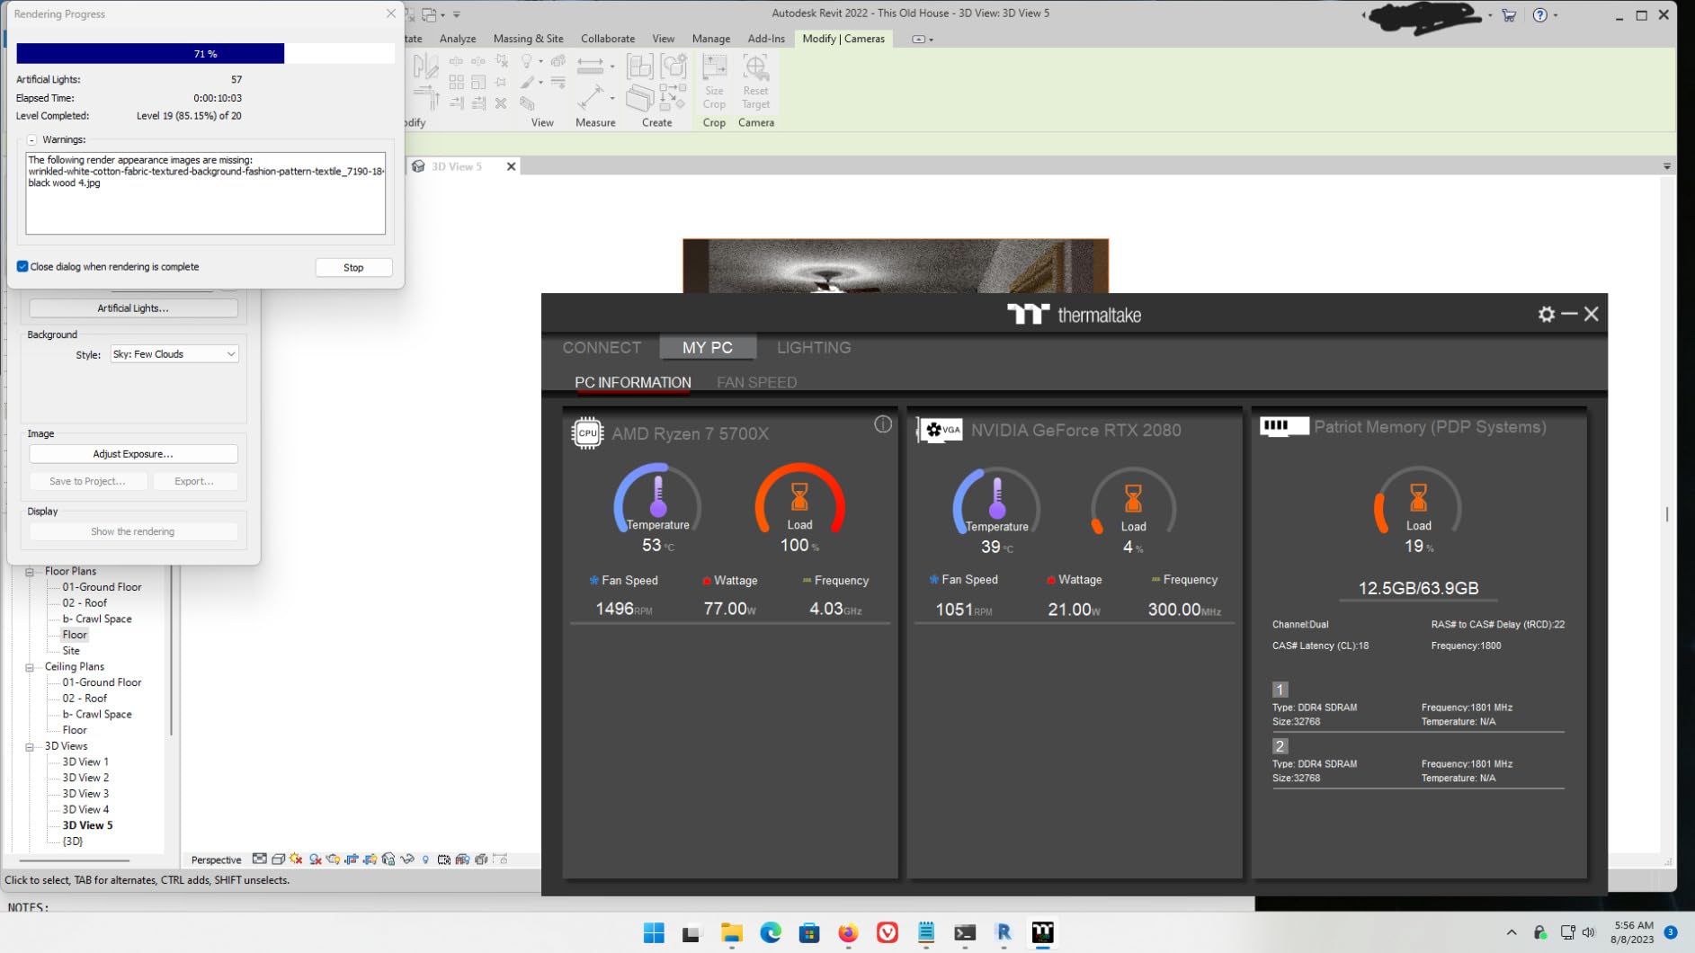Click inside warnings text box

coord(205,193)
